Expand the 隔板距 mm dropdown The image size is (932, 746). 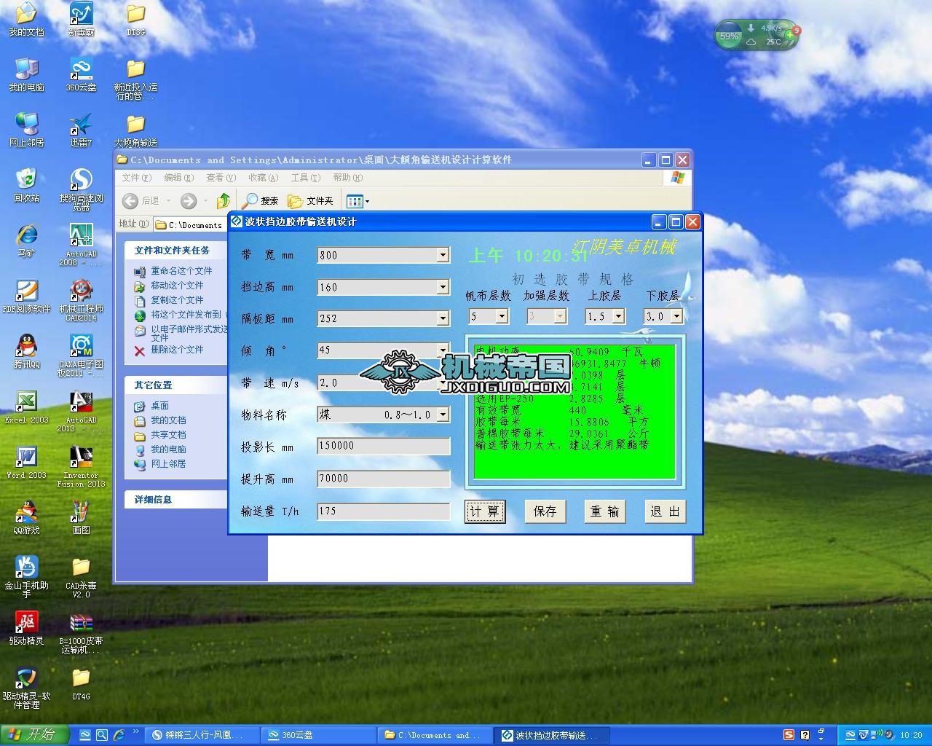pos(443,318)
